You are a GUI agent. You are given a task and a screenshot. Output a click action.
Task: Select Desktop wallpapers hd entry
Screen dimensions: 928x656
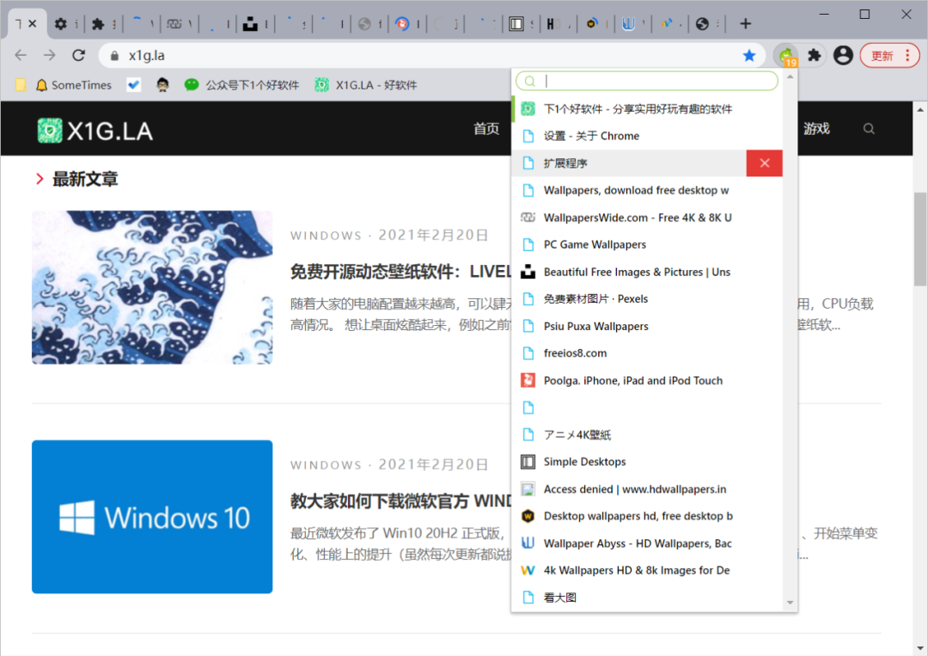647,516
